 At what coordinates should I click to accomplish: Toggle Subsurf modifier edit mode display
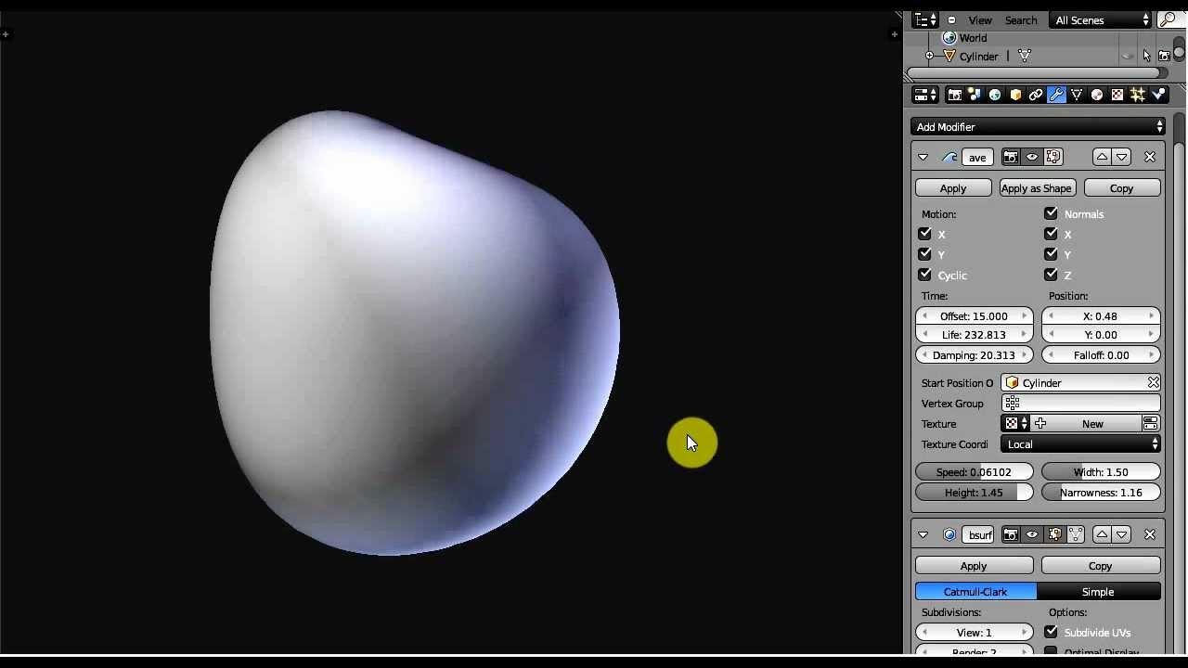(1054, 534)
